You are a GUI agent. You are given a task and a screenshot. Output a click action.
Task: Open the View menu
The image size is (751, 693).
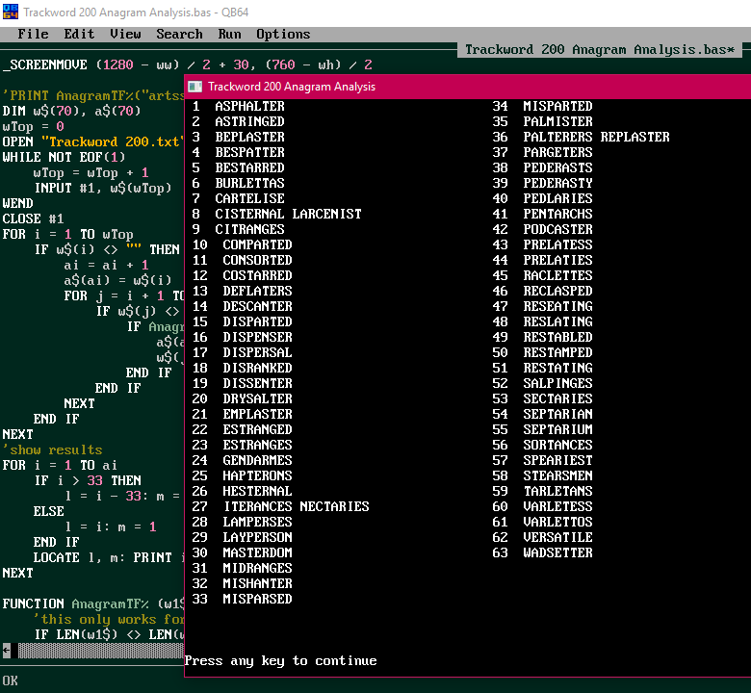coord(125,34)
